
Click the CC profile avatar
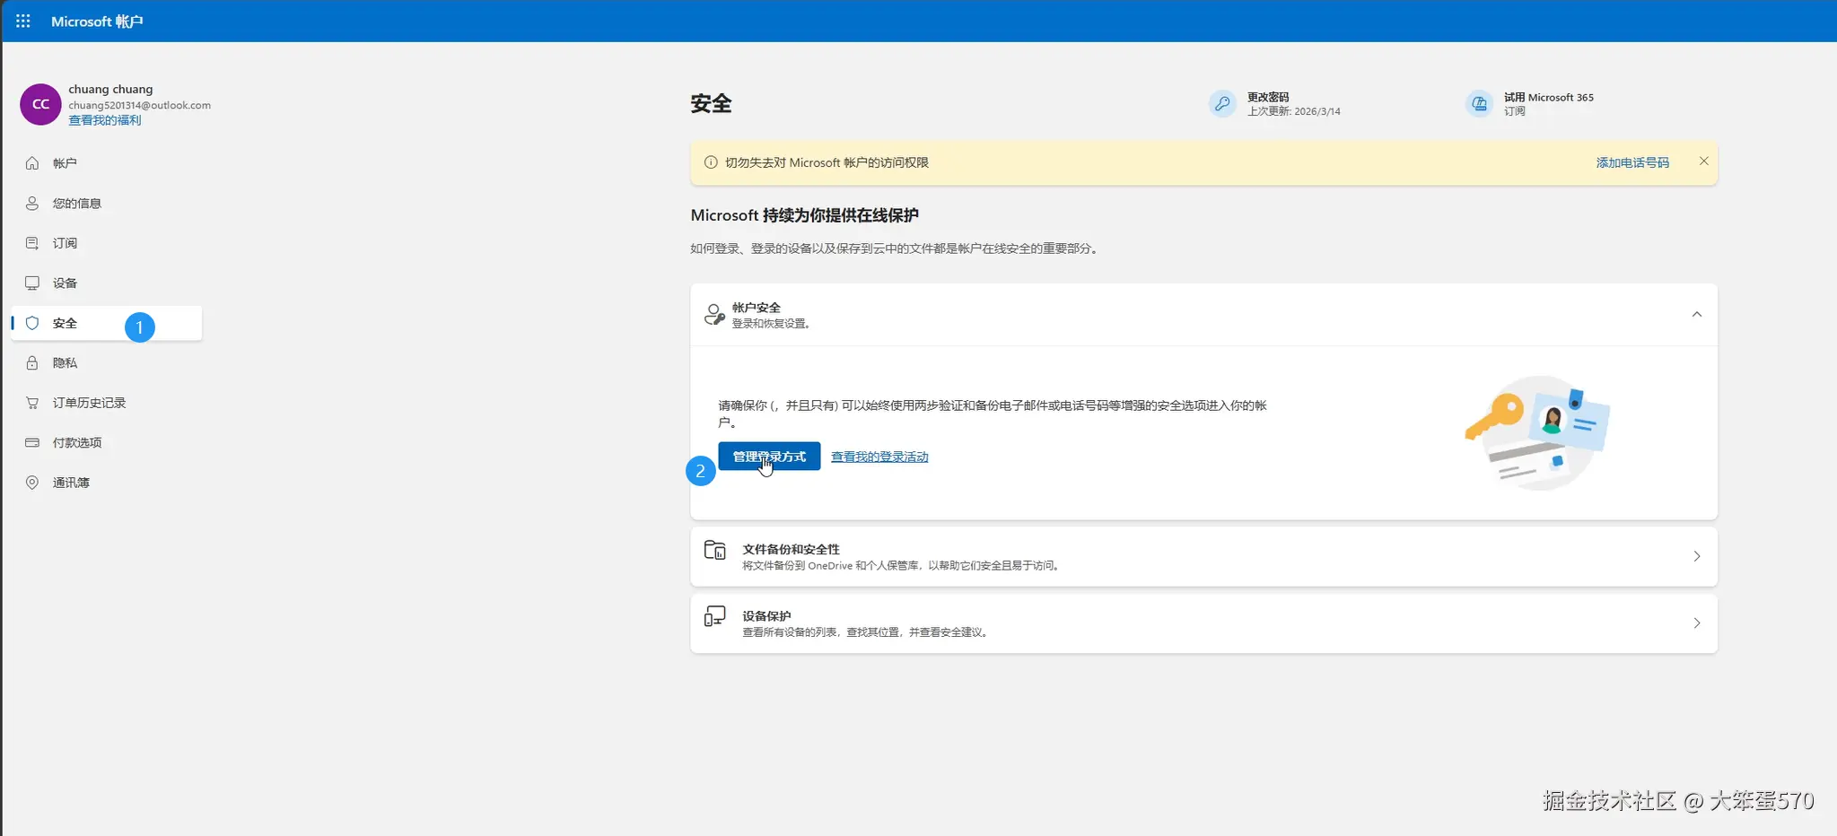tap(40, 104)
